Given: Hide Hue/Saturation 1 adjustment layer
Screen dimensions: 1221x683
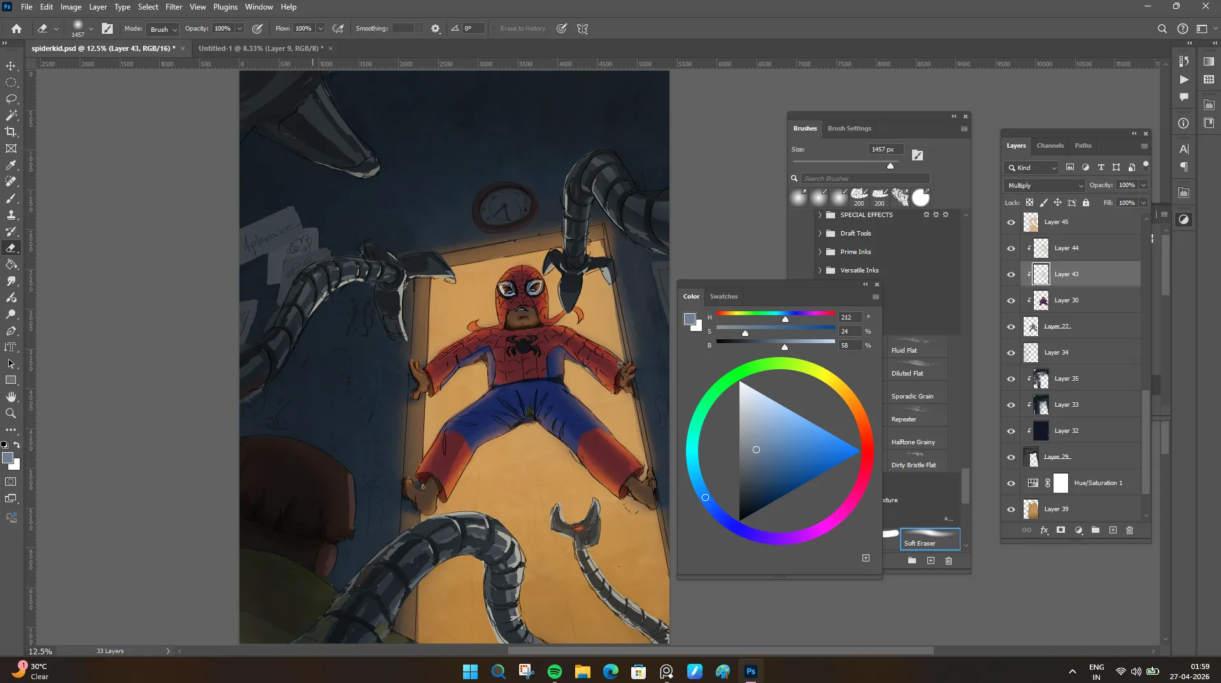Looking at the screenshot, I should [1011, 483].
